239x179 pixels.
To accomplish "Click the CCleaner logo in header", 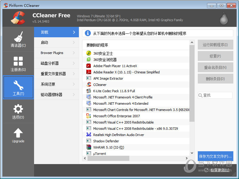I will 18,18.
